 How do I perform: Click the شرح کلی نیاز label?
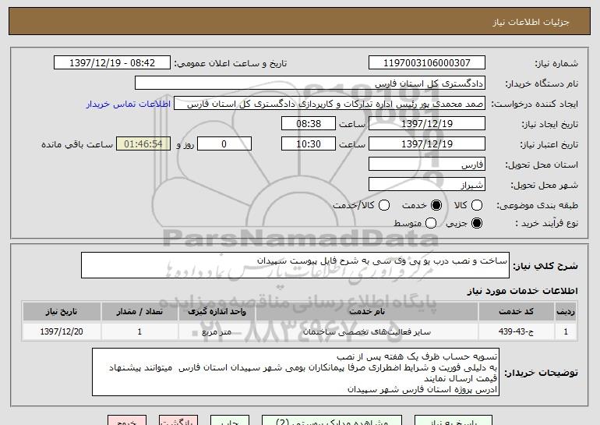pyautogui.click(x=545, y=265)
